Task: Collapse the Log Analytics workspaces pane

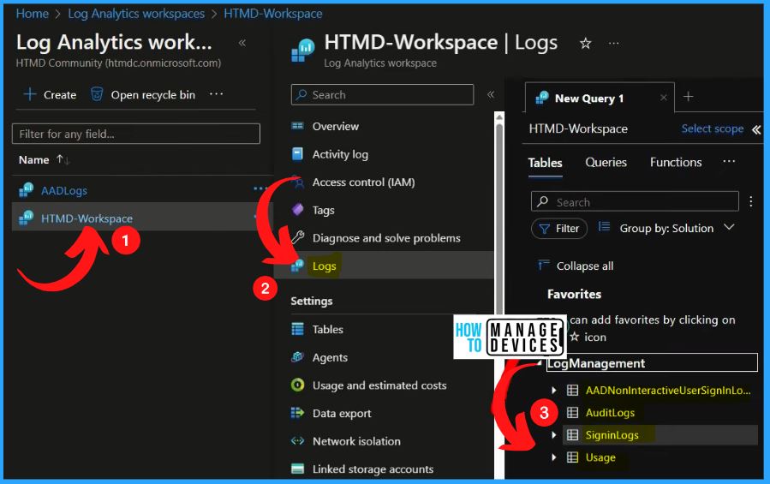Action: pos(242,43)
